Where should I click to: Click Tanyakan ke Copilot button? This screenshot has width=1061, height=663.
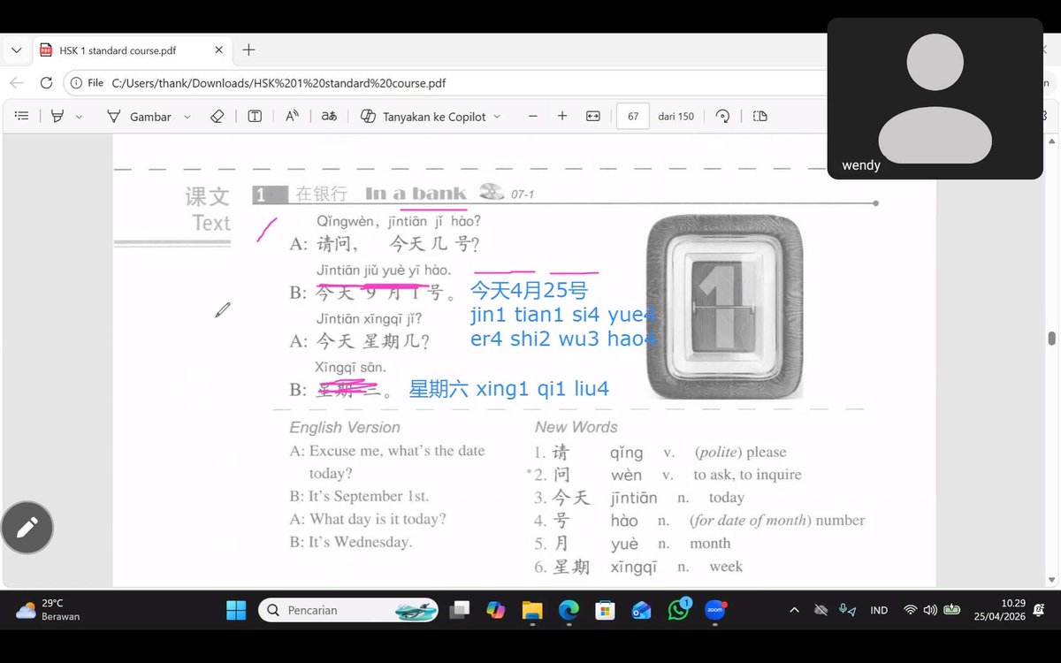[x=424, y=116]
